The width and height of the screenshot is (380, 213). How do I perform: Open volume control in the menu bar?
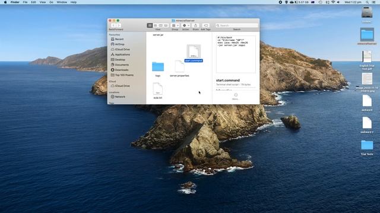pyautogui.click(x=338, y=2)
